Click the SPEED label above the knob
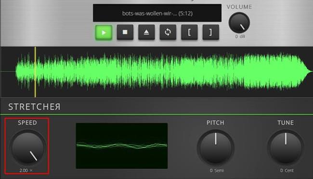 27,123
